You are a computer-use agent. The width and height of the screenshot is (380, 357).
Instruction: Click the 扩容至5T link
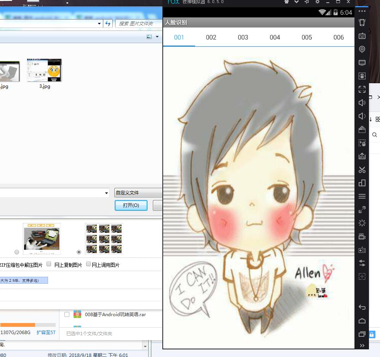point(46,333)
